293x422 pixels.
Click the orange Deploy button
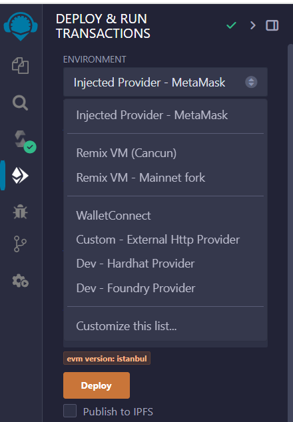(97, 385)
